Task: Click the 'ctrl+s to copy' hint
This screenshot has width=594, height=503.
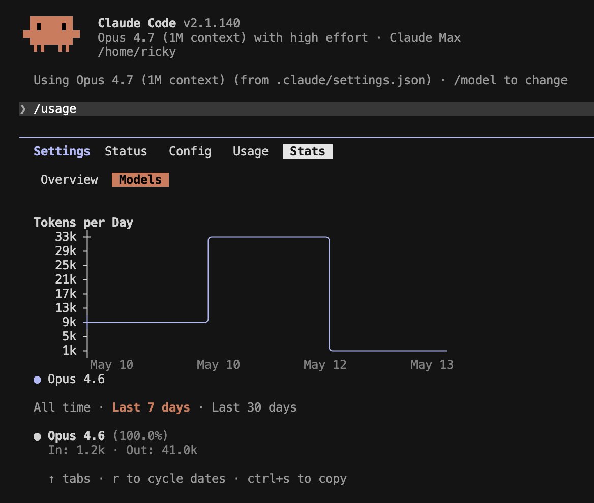Action: (297, 479)
